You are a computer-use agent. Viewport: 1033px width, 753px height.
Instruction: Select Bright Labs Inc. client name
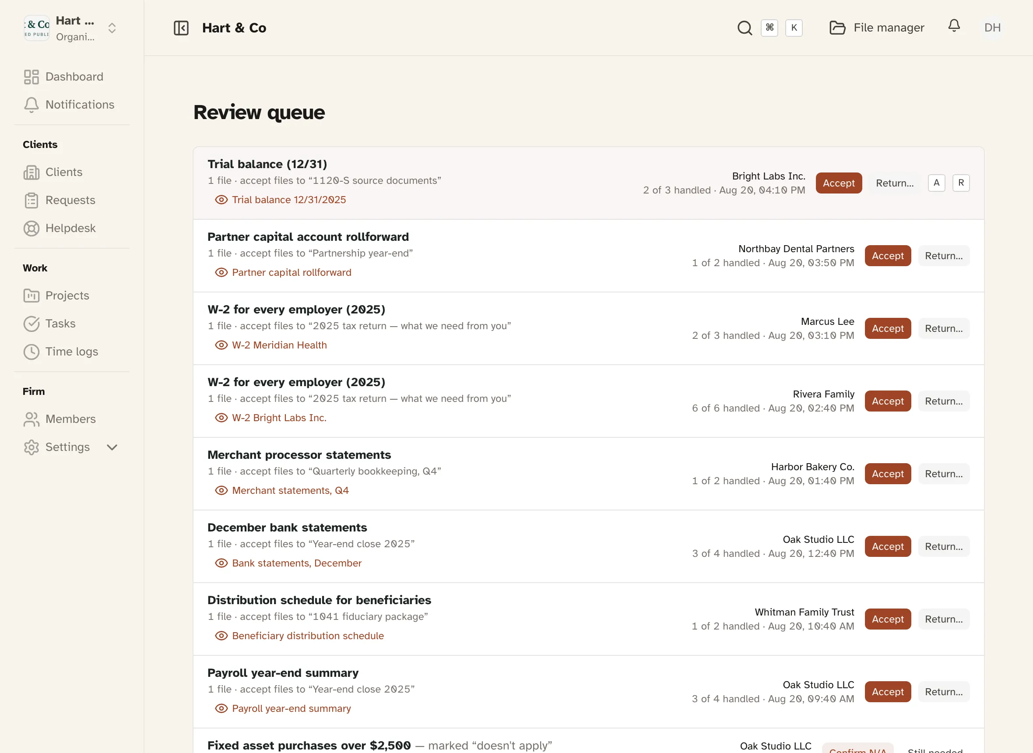[768, 176]
